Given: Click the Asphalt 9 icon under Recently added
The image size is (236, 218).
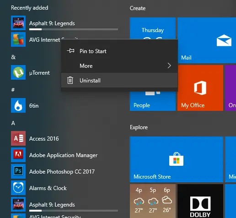Looking at the screenshot, I should point(18,23).
